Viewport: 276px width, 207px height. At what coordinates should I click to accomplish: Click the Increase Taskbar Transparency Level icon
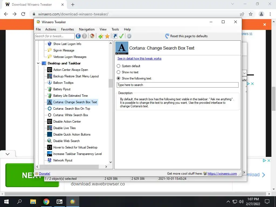click(x=50, y=154)
